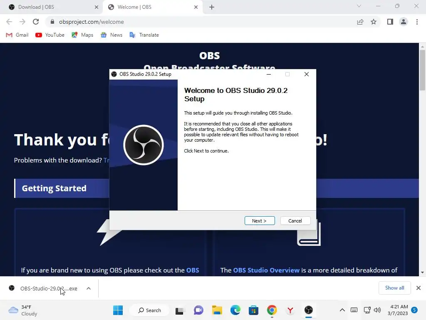Open network settings tray icon
This screenshot has height=320, width=426.
pos(367,310)
